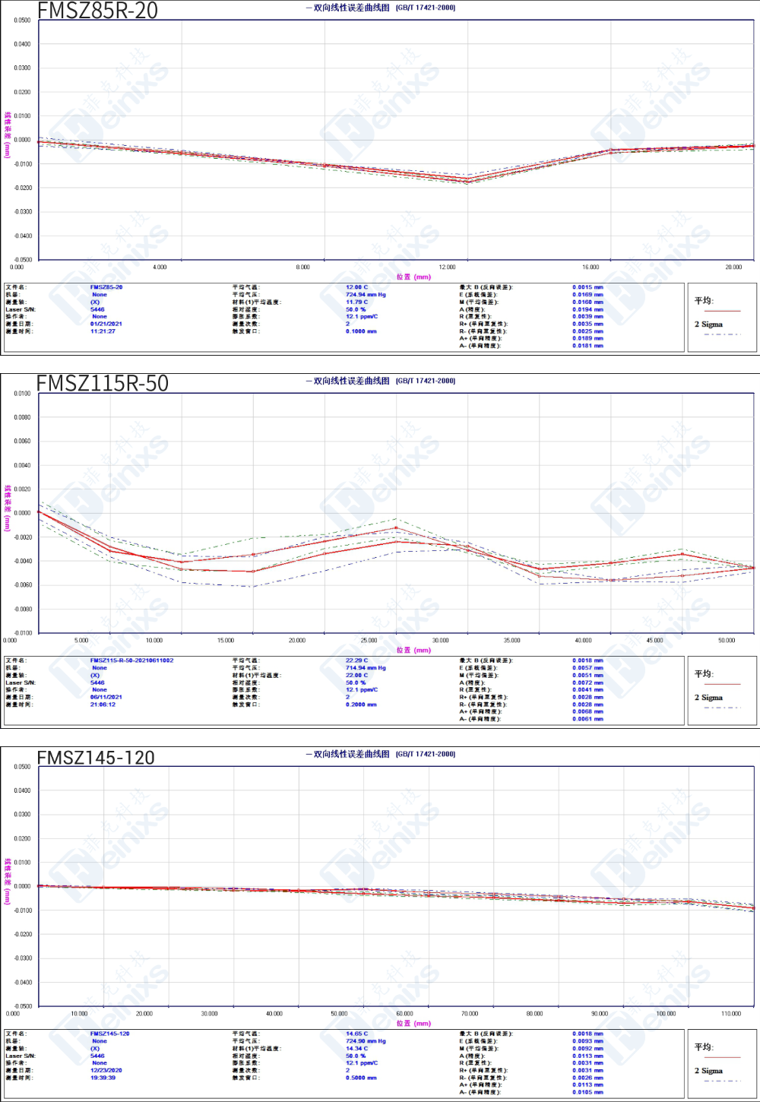760x1102 pixels.
Task: Click the 平均 legend label in third chart
Action: 704,1047
